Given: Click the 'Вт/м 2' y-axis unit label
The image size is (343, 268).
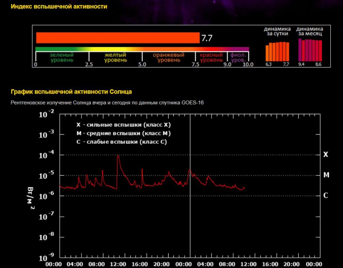Looking at the screenshot, I should 31,198.
